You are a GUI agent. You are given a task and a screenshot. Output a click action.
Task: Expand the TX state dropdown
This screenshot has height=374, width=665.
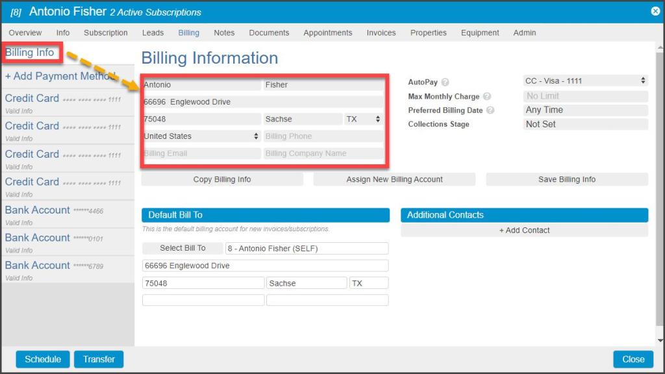pos(363,119)
